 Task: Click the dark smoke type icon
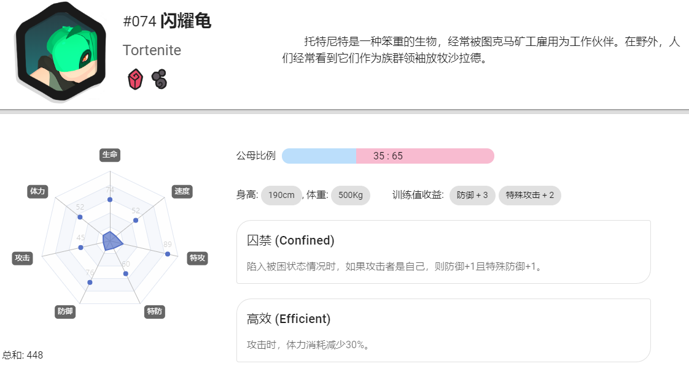pyautogui.click(x=160, y=79)
